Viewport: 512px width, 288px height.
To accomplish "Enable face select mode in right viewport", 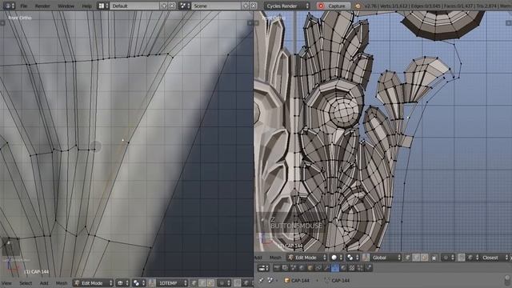I will click(x=424, y=258).
